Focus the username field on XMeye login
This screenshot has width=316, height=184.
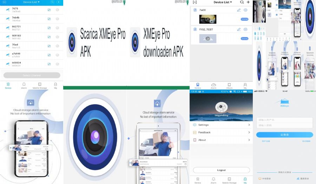pos(284,120)
